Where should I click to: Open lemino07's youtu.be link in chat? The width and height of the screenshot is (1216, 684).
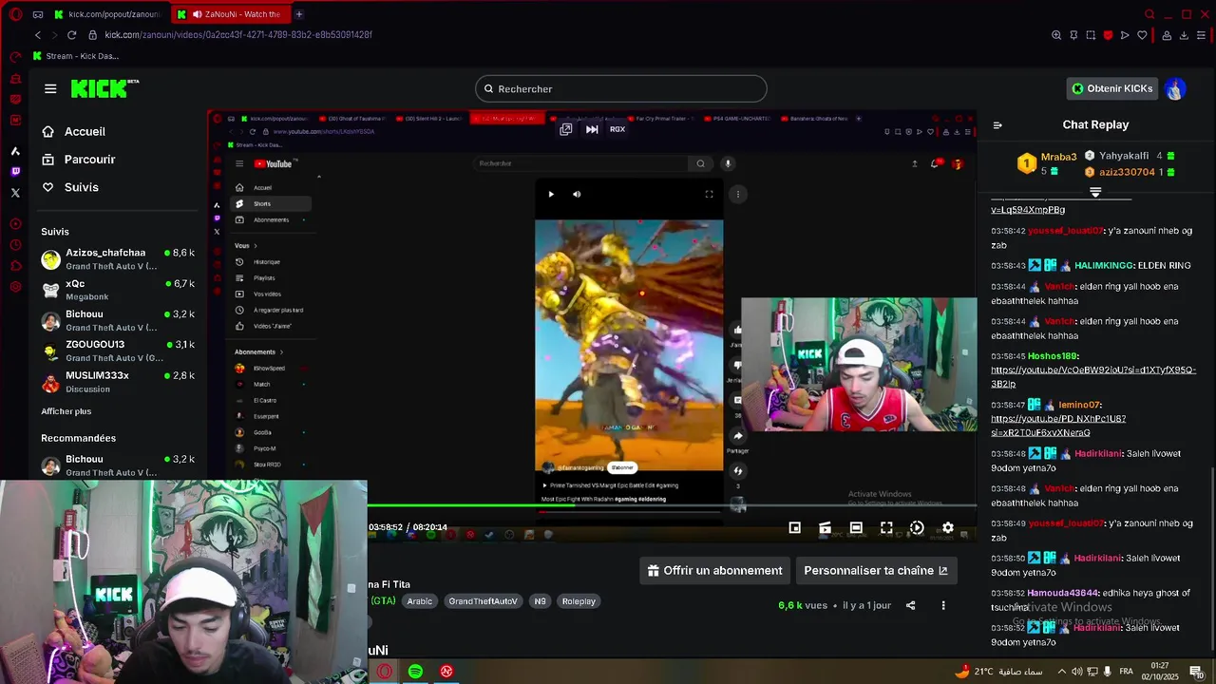click(1058, 426)
